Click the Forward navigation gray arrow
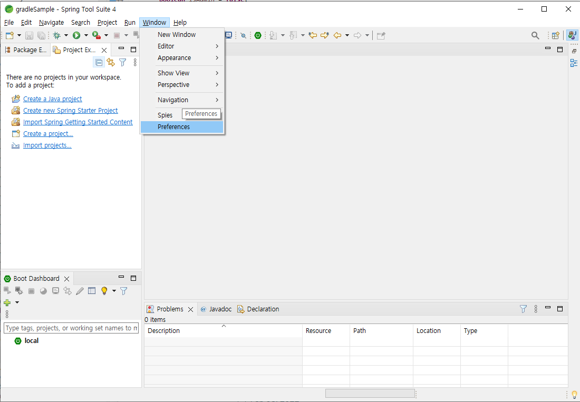Screen dimensions: 580x402 tap(357, 35)
